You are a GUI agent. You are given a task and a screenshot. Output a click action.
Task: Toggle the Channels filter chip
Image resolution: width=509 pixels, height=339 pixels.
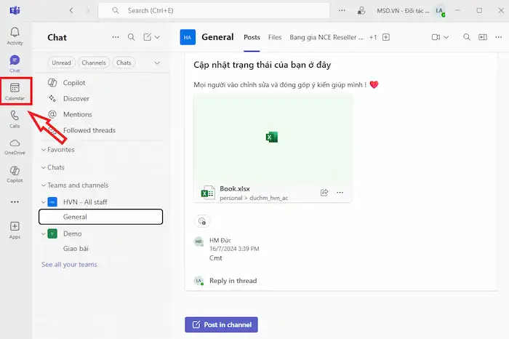pos(93,63)
